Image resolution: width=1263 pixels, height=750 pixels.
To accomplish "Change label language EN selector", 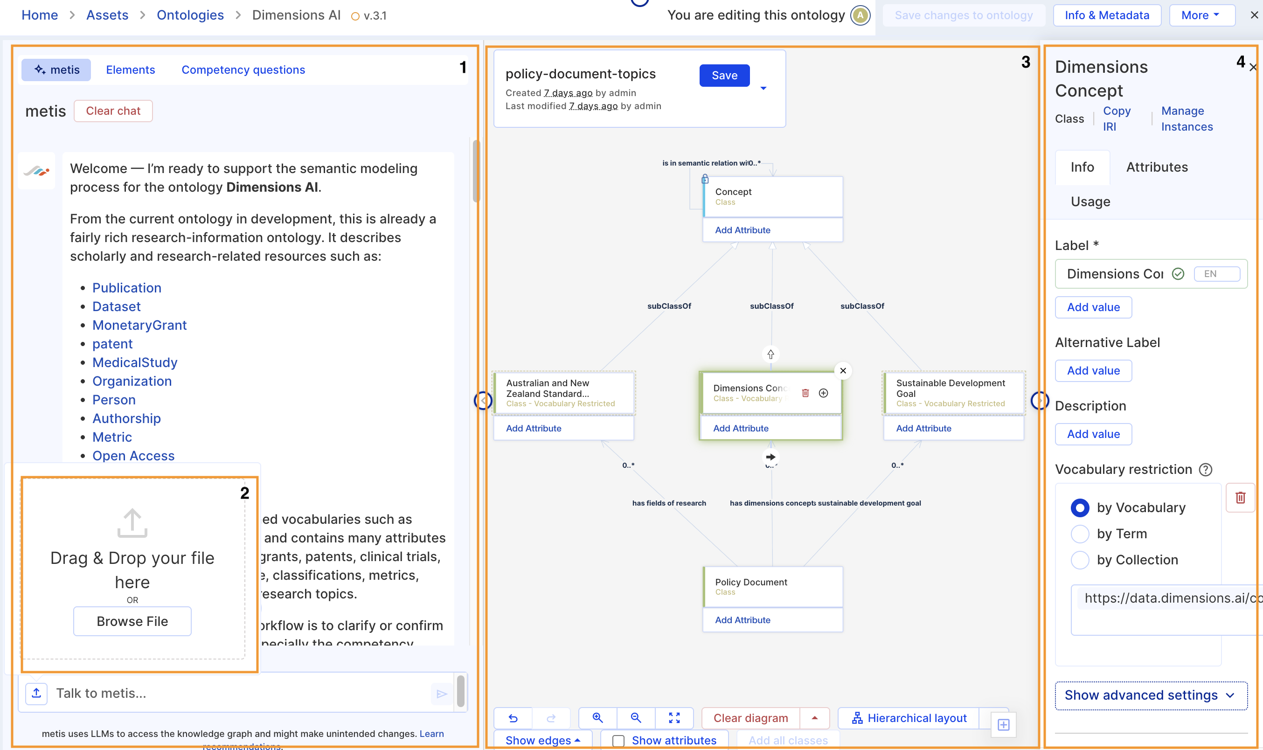I will [x=1216, y=274].
